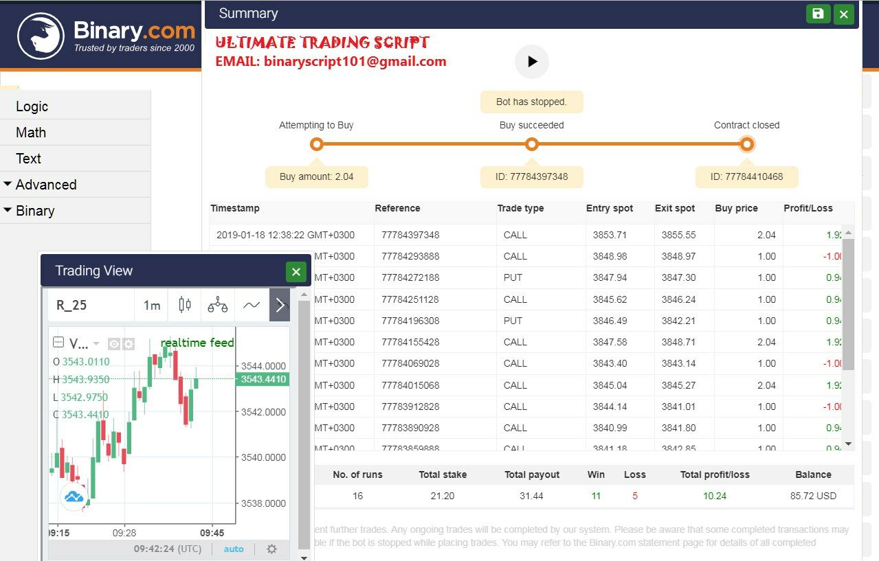879x561 pixels.
Task: Toggle series visibility with the eye icon
Action: pos(115,344)
